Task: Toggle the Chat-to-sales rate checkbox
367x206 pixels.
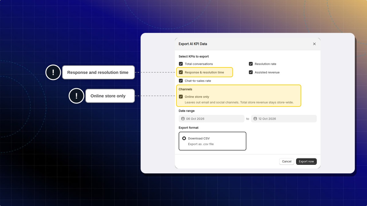Action: (181, 81)
